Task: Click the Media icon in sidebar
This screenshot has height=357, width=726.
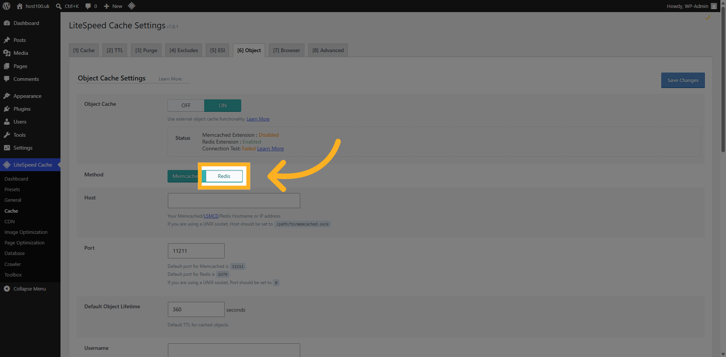Action: pos(7,53)
